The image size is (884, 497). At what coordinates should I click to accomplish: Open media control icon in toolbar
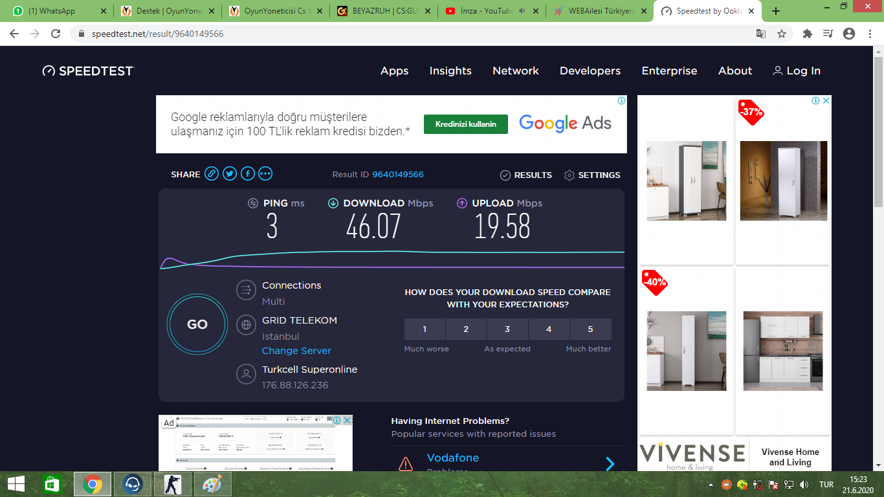tap(828, 34)
